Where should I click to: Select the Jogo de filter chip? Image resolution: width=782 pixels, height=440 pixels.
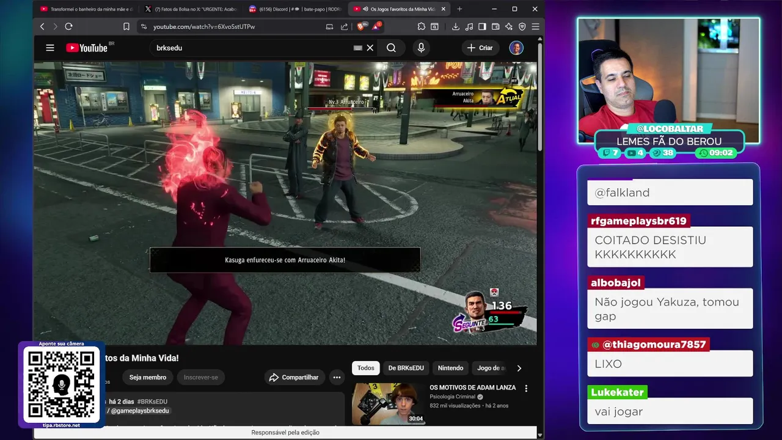point(491,368)
